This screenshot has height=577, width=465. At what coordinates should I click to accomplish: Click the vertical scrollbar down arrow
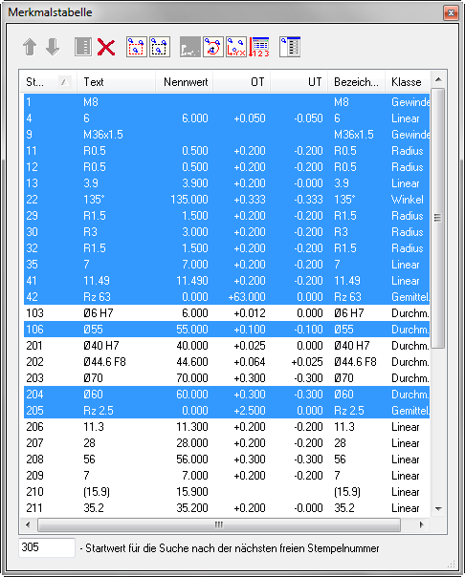438,508
